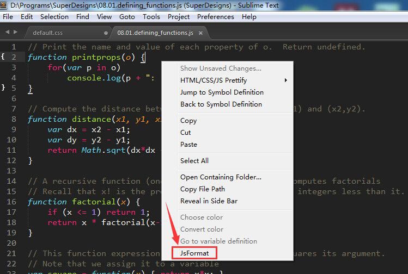Click Open Containing Folder menu entry

tap(221, 177)
